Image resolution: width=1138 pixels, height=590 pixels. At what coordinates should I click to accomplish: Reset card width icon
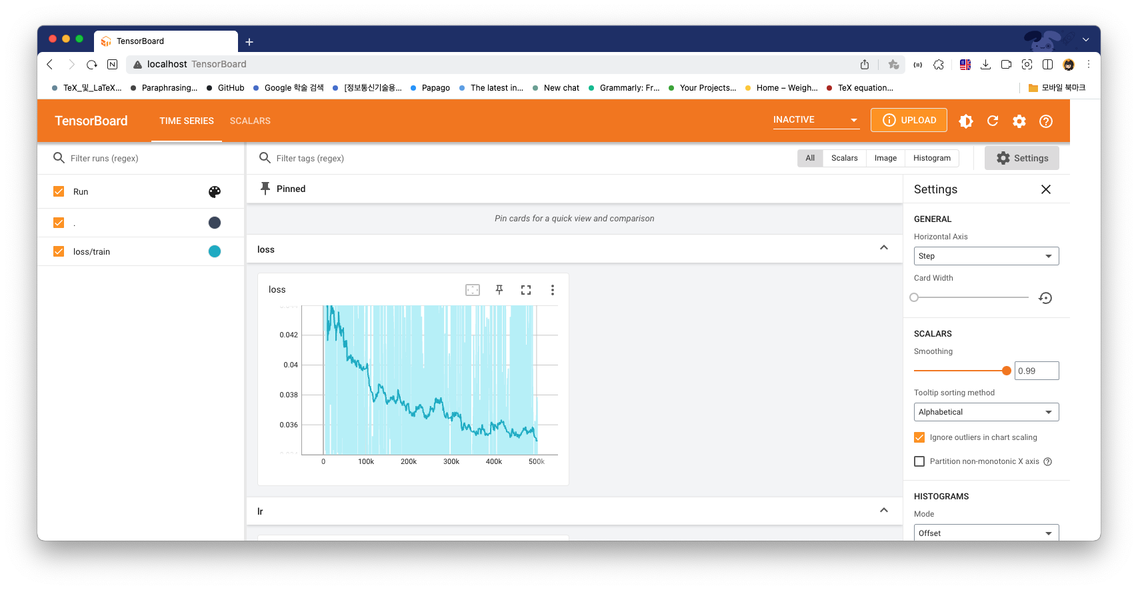(1045, 298)
